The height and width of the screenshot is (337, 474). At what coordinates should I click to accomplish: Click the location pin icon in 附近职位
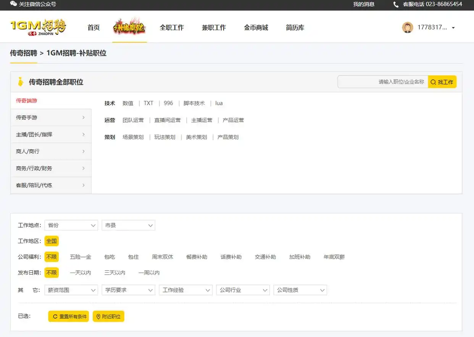[99, 316]
